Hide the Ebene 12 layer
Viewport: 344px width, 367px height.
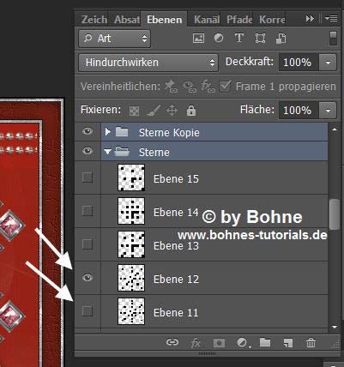pos(88,278)
